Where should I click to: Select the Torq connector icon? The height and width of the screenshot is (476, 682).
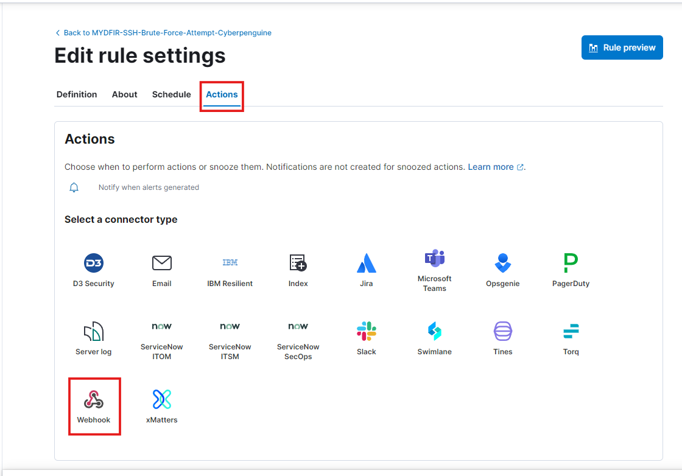571,331
